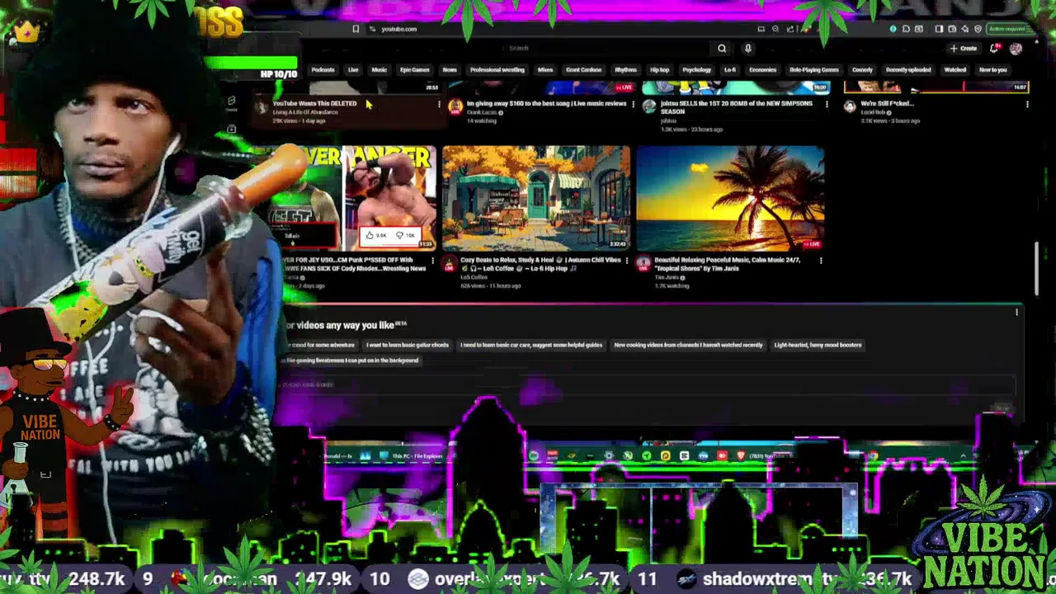Viewport: 1056px width, 594px height.
Task: Select the Recently uploaded chip
Action: 908,70
